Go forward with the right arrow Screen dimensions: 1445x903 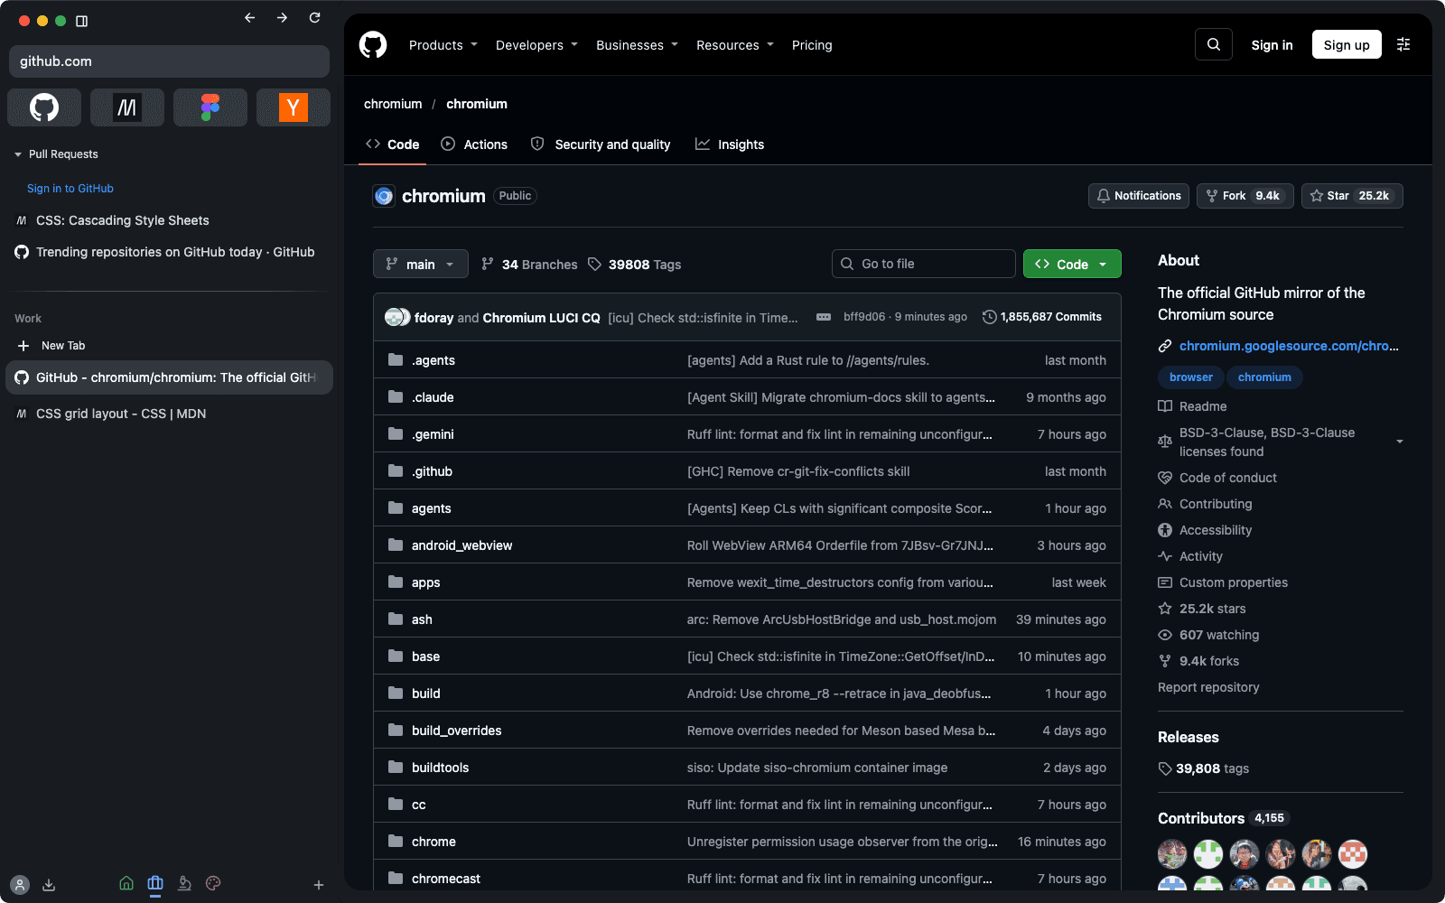tap(283, 18)
